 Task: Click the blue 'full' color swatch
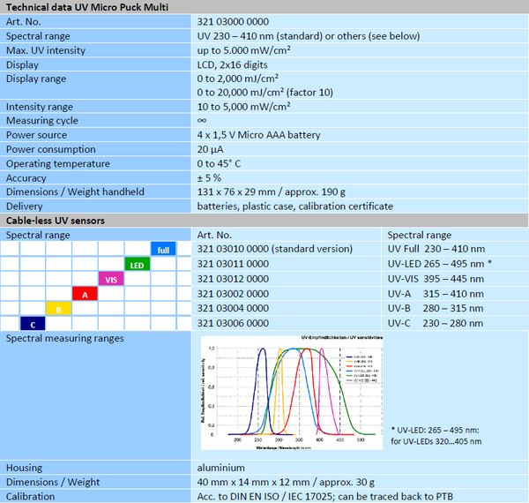tap(163, 249)
